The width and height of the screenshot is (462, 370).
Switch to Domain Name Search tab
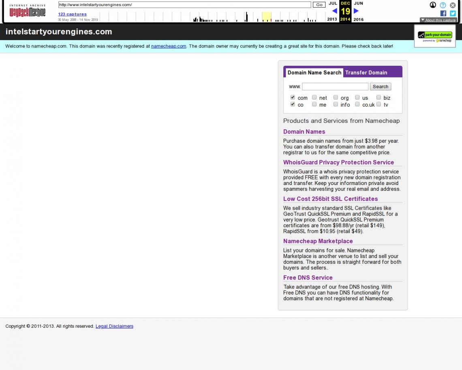click(x=314, y=73)
